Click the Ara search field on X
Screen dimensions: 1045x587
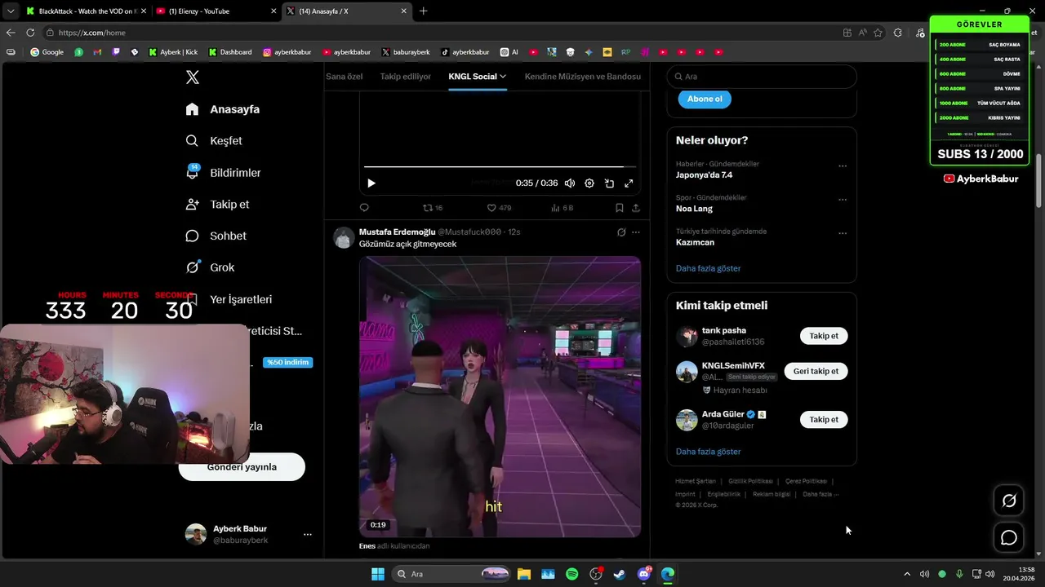click(762, 76)
